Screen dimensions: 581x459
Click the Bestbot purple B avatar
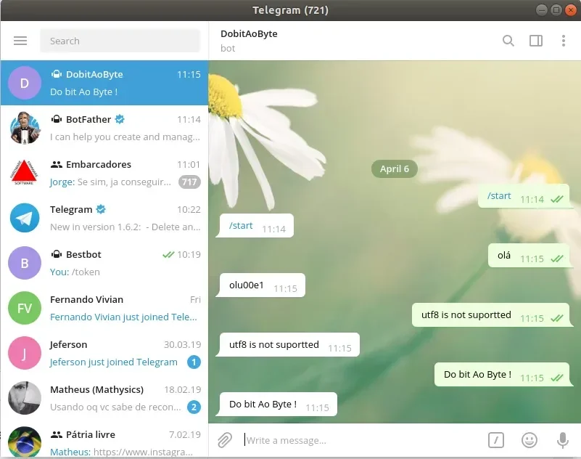pos(25,263)
